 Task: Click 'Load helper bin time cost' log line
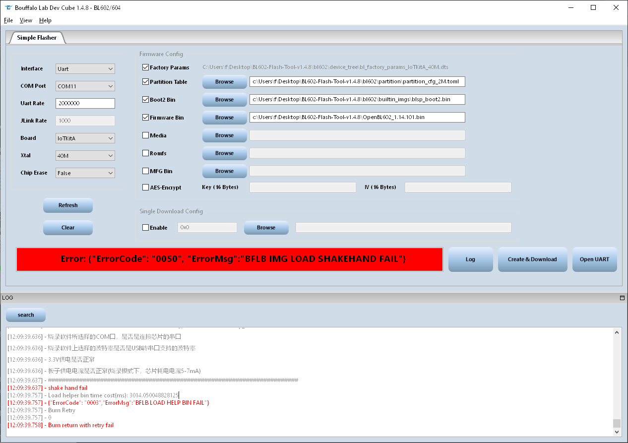[x=93, y=395]
